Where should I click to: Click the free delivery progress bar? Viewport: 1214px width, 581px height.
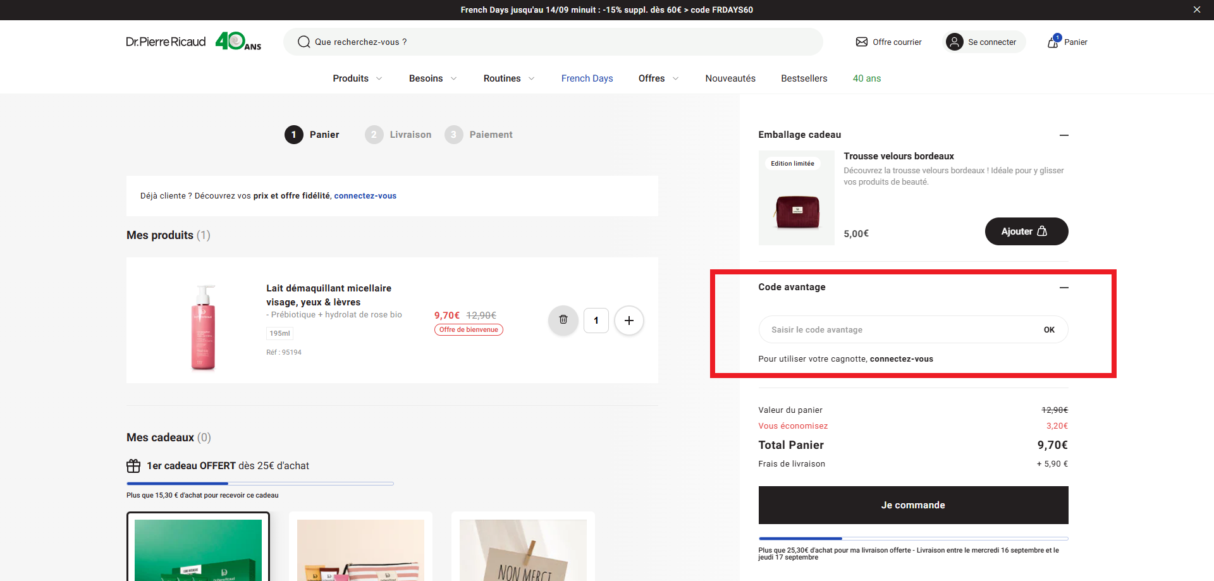[x=913, y=539]
